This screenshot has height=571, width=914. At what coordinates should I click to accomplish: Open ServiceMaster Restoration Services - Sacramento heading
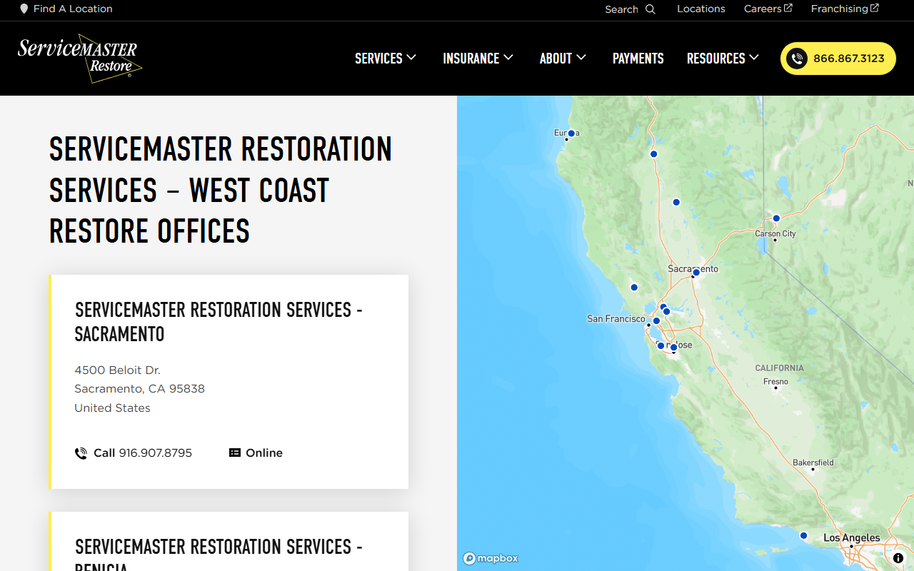click(219, 321)
